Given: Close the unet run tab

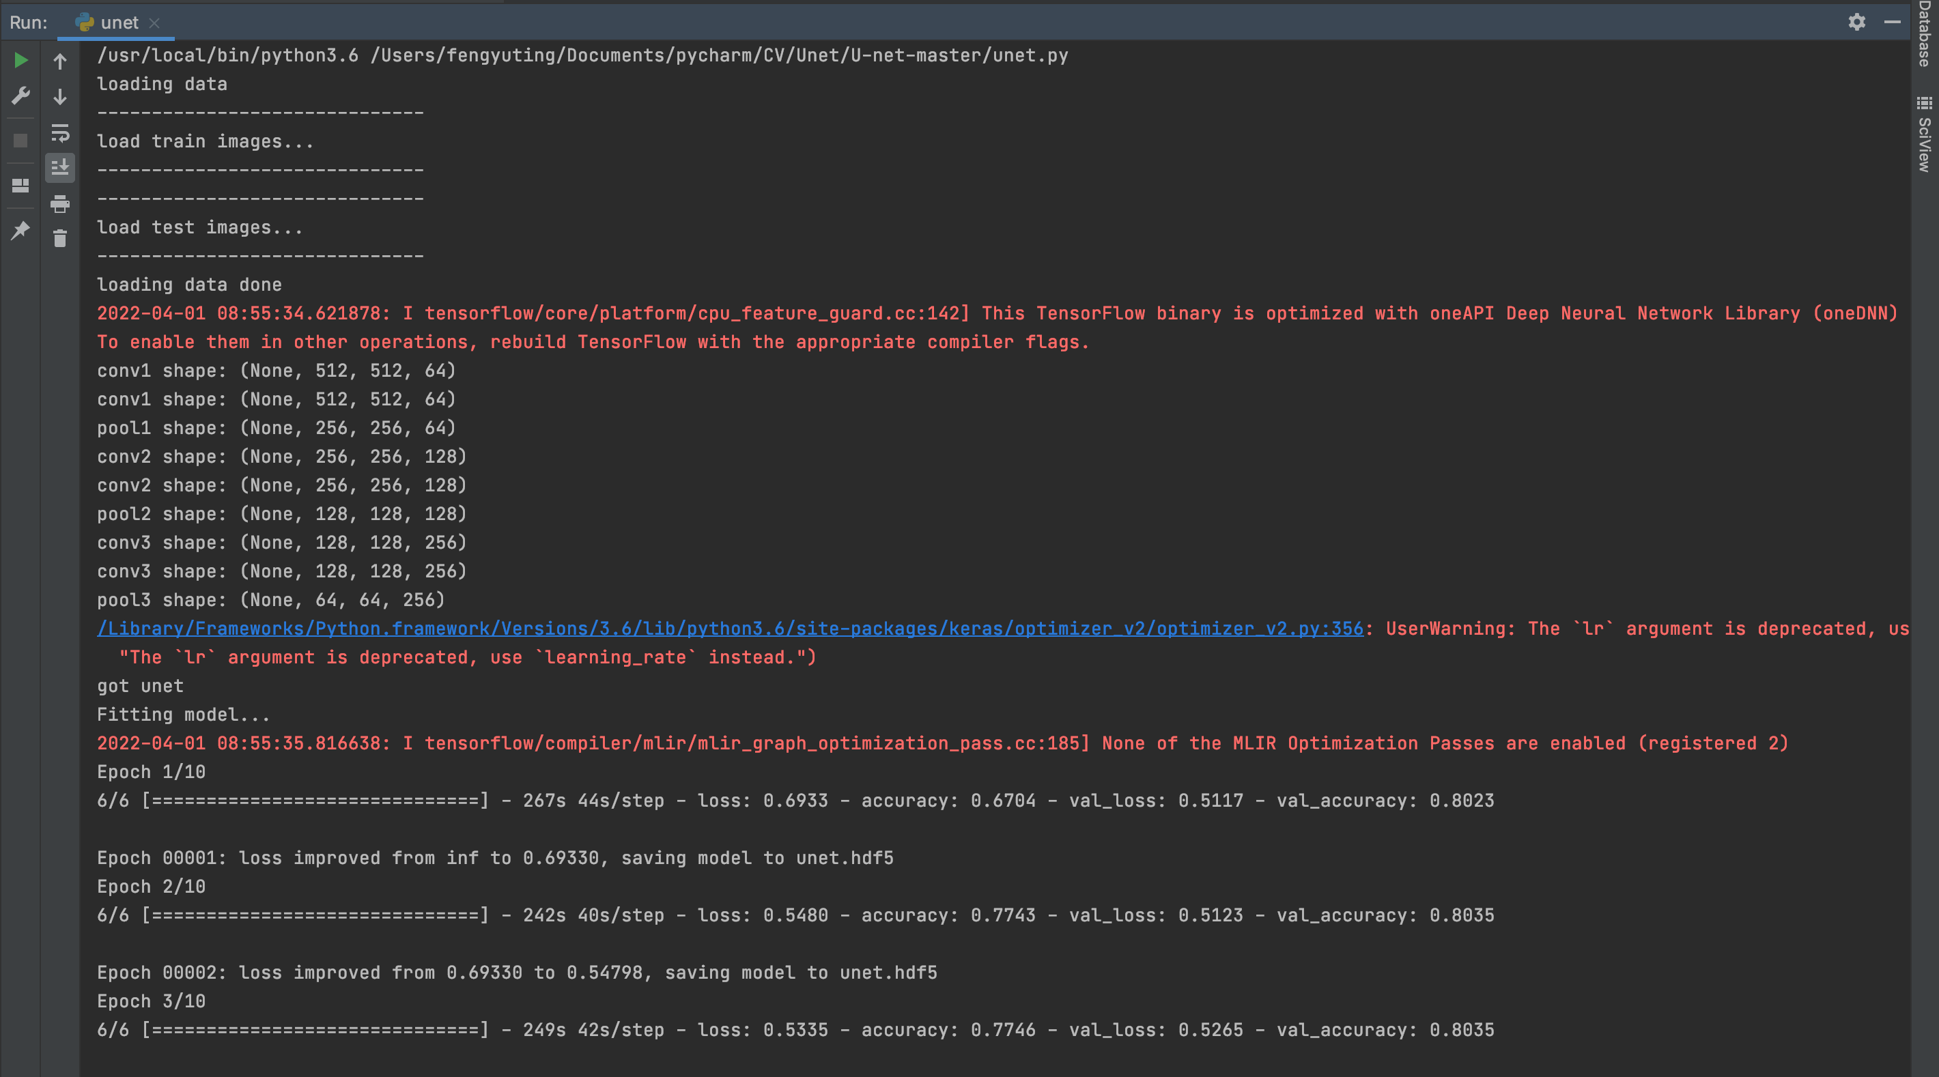Looking at the screenshot, I should [154, 23].
